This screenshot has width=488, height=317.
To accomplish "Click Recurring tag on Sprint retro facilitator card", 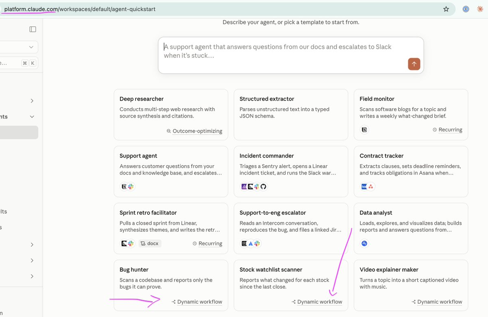I will coord(207,244).
